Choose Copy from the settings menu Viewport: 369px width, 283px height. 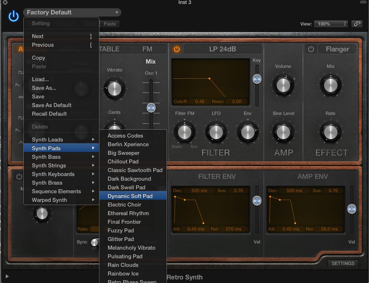[x=61, y=58]
